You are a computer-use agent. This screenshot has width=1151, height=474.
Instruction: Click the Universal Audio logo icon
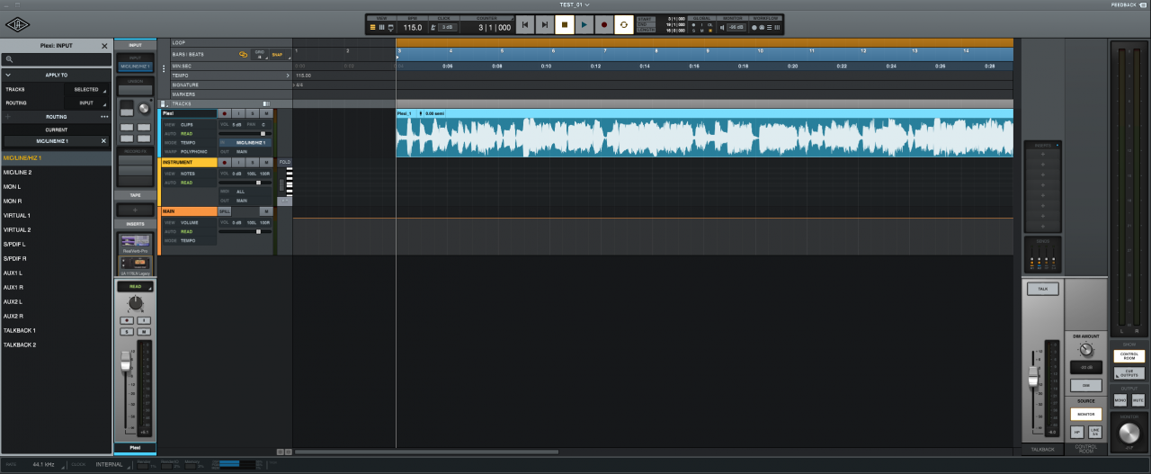click(17, 24)
